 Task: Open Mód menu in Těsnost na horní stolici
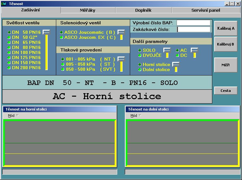point(11,116)
